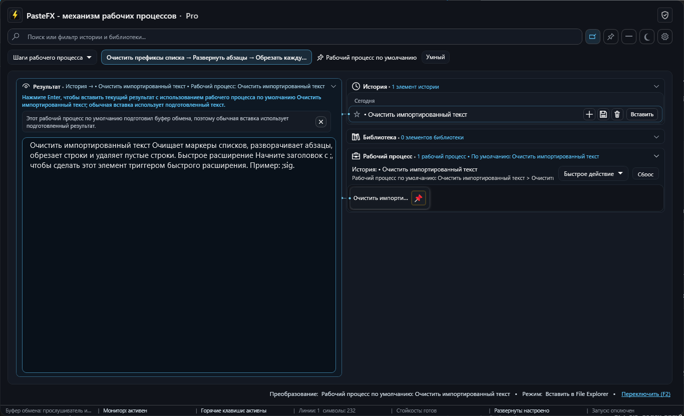The image size is (684, 416).
Task: Click the capture icon next to the search bar
Action: (593, 37)
